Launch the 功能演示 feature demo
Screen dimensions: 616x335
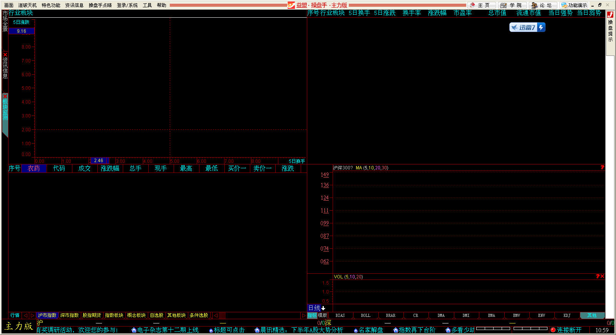pos(574,5)
